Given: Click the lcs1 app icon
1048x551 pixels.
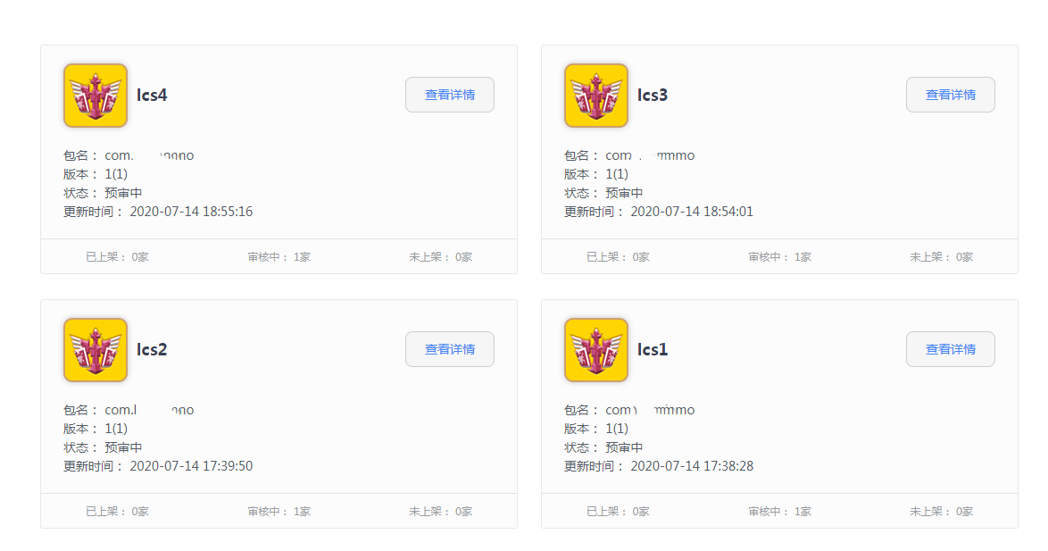Looking at the screenshot, I should pyautogui.click(x=596, y=350).
